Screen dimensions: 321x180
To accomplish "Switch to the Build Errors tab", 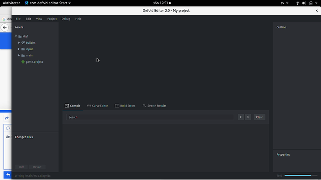I will click(x=125, y=106).
